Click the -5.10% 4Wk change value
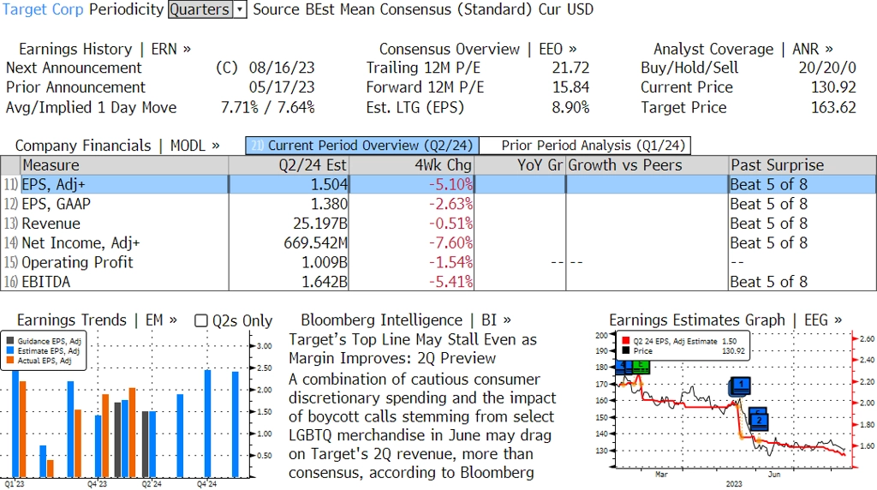This screenshot has width=877, height=490. 450,184
